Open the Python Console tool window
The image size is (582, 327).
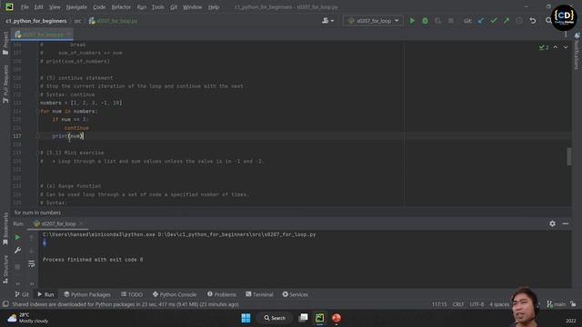tap(175, 294)
